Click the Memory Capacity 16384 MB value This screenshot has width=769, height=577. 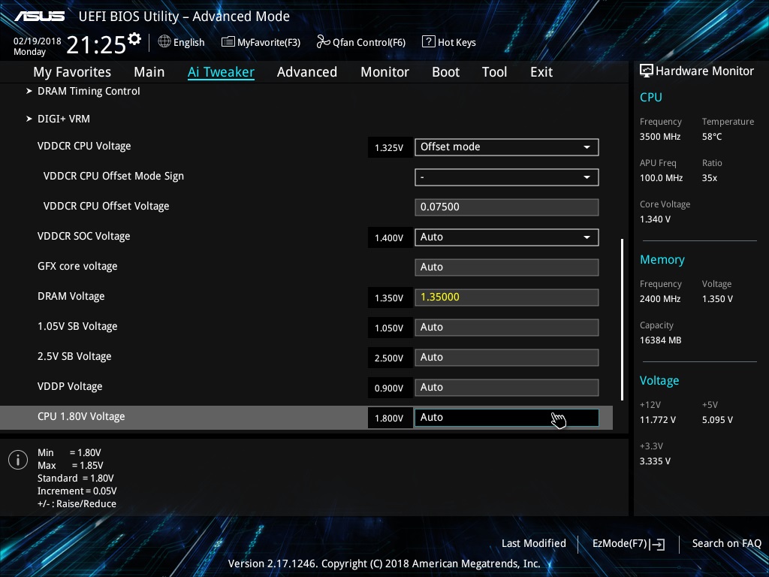pos(660,340)
